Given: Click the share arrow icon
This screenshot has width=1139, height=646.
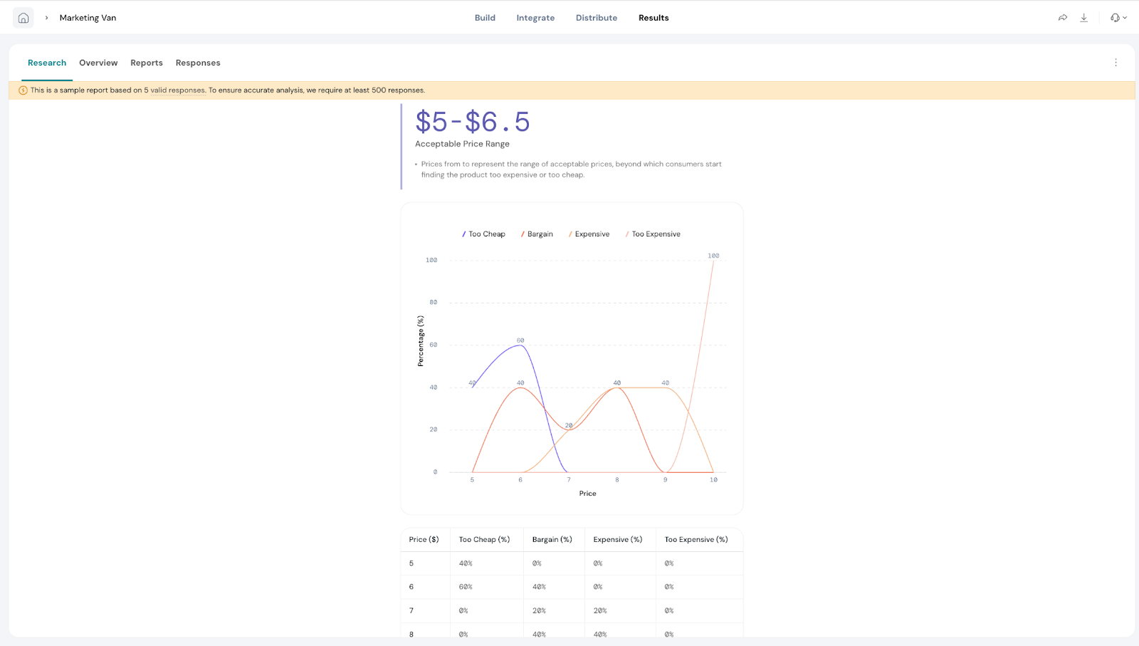Looking at the screenshot, I should [1062, 18].
